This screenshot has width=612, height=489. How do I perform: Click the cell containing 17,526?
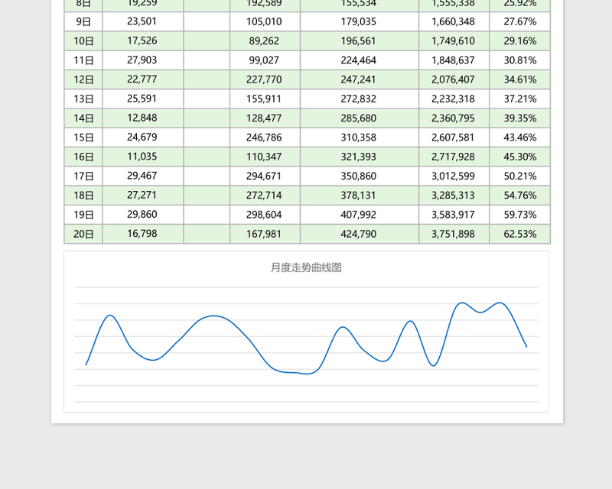[143, 41]
